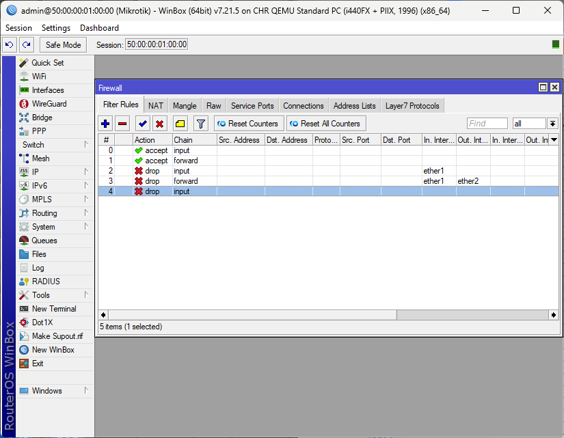Sort by Src. Address column header
The width and height of the screenshot is (564, 438).
pyautogui.click(x=241, y=140)
